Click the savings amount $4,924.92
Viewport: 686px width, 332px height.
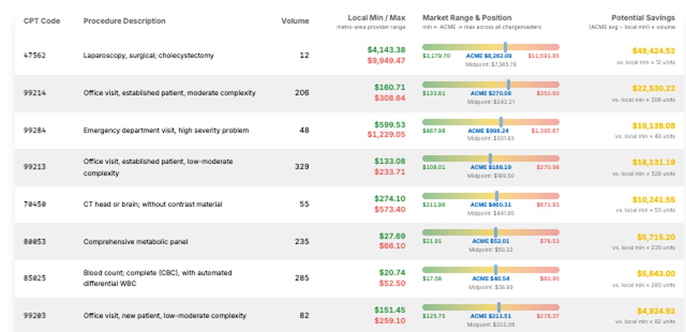pos(656,311)
